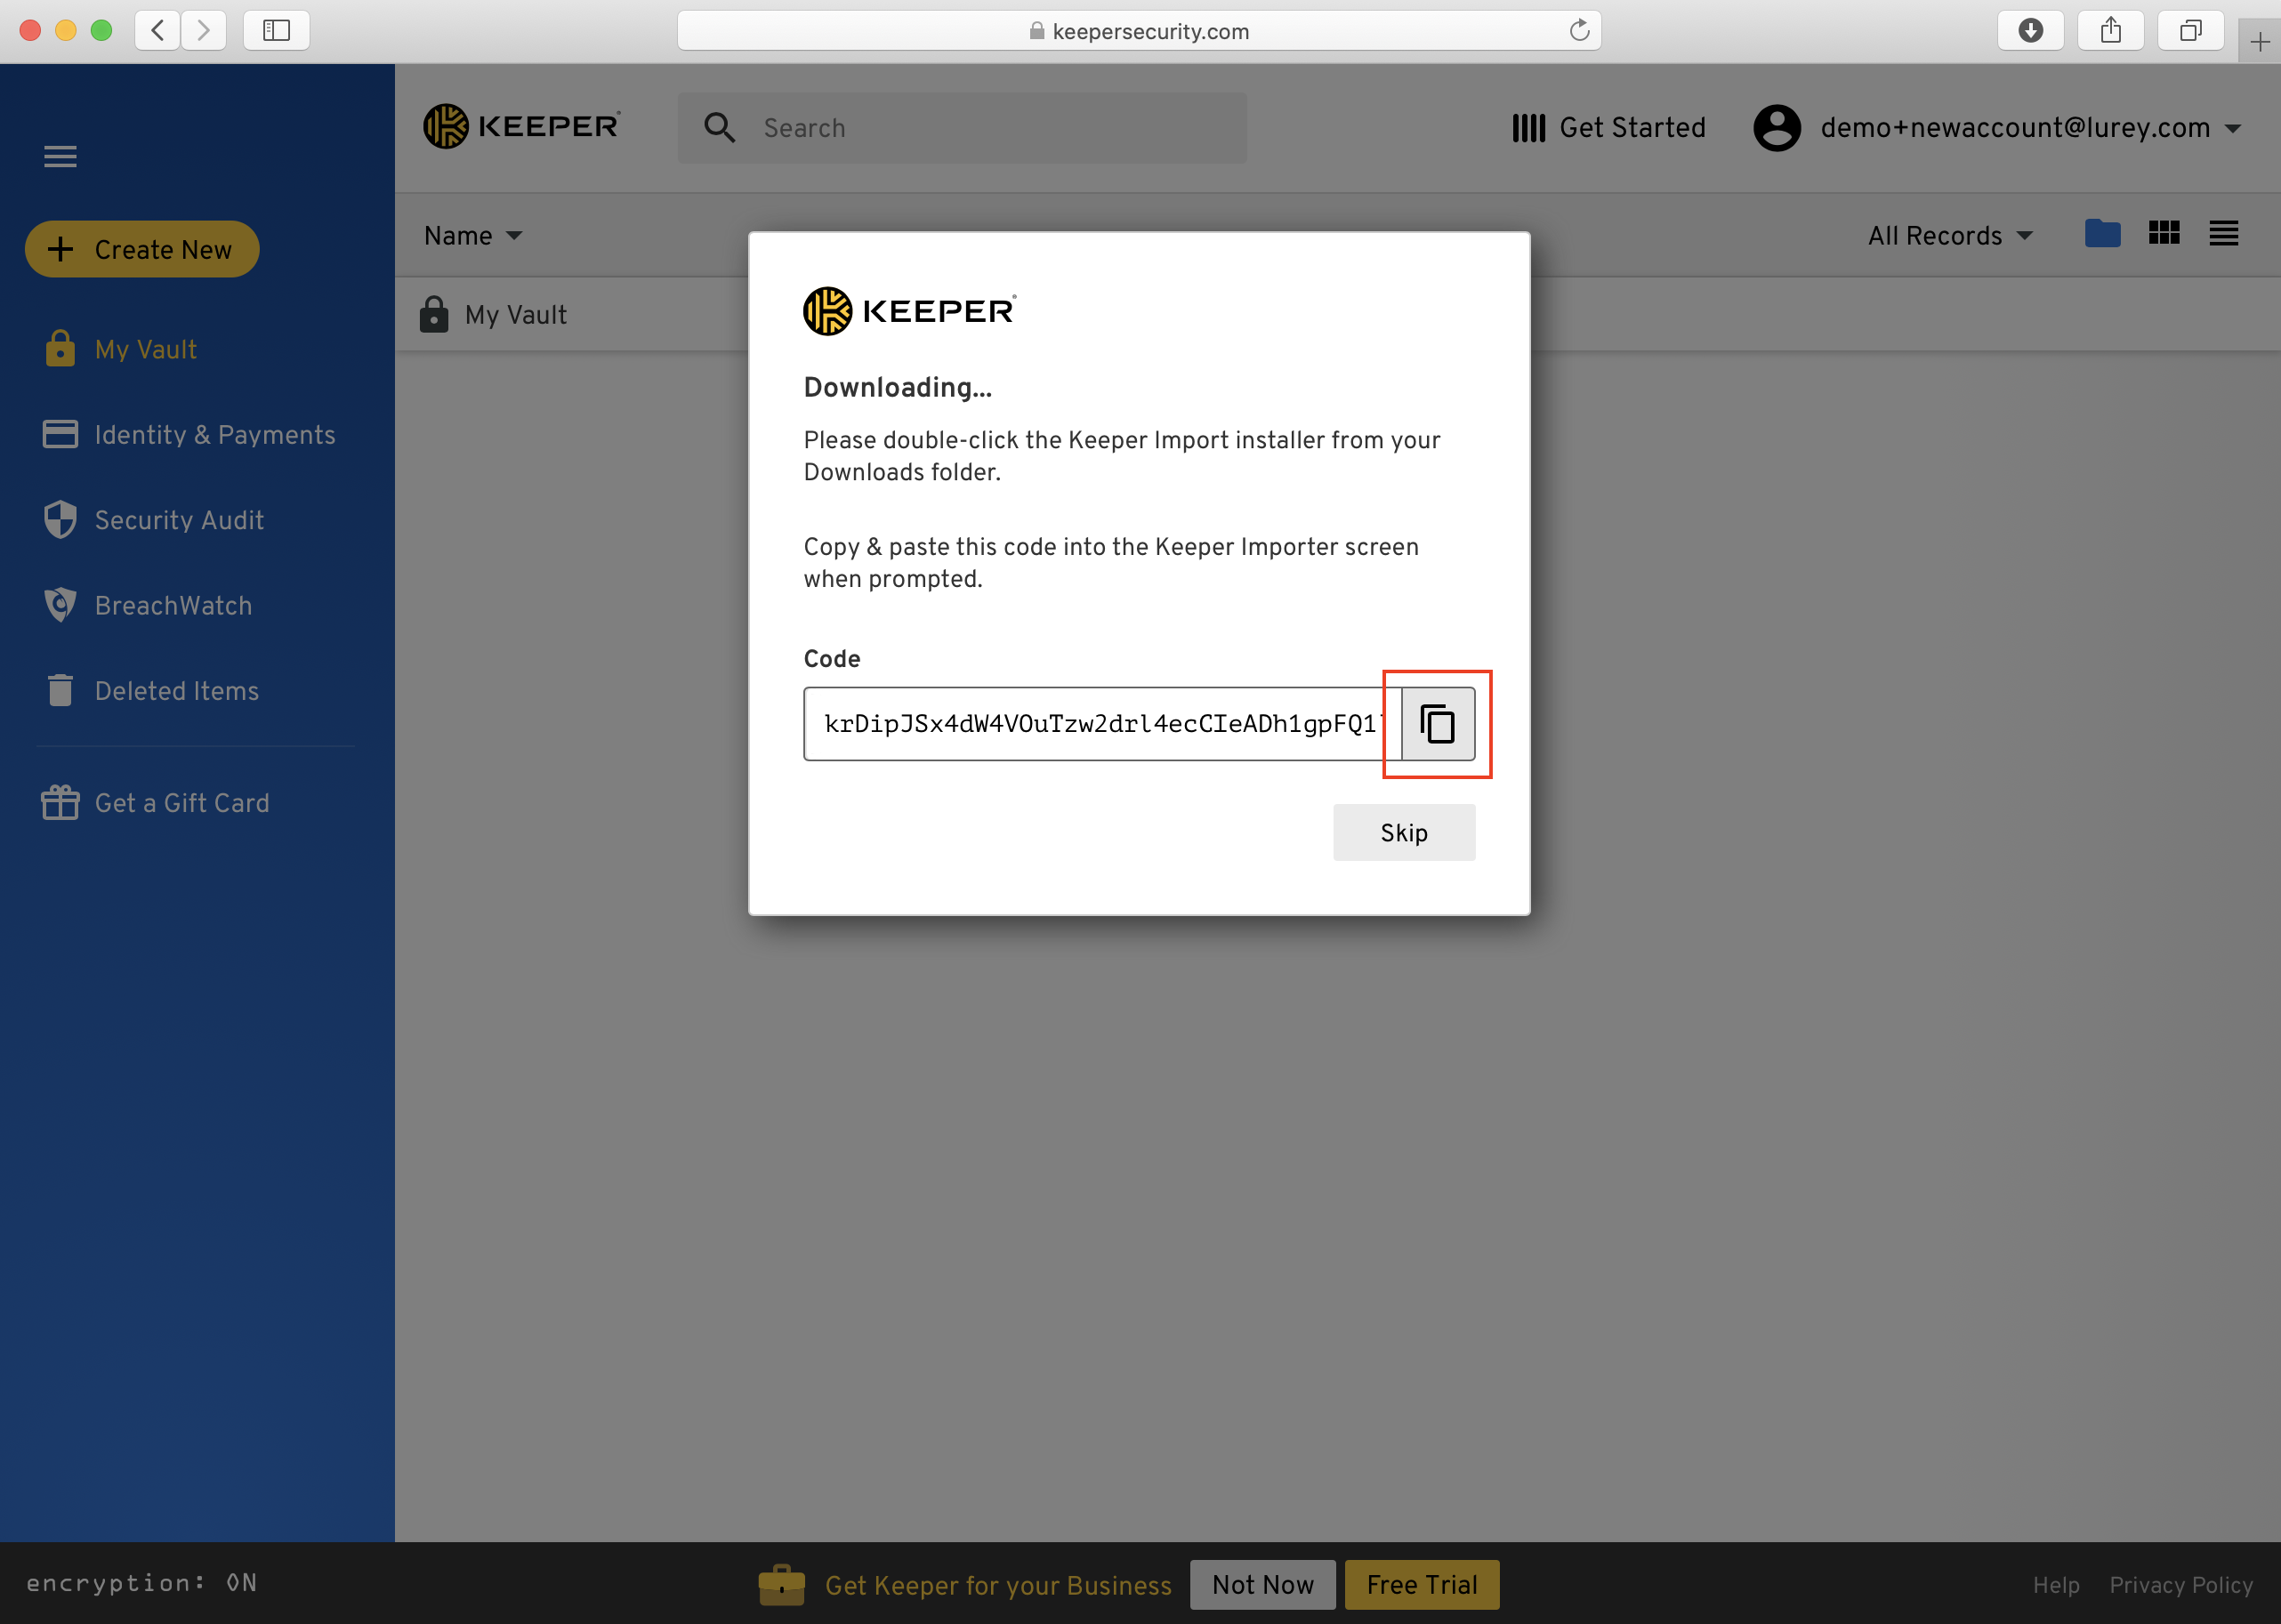Viewport: 2281px width, 1624px height.
Task: Click the search magnifier icon
Action: pyautogui.click(x=719, y=127)
